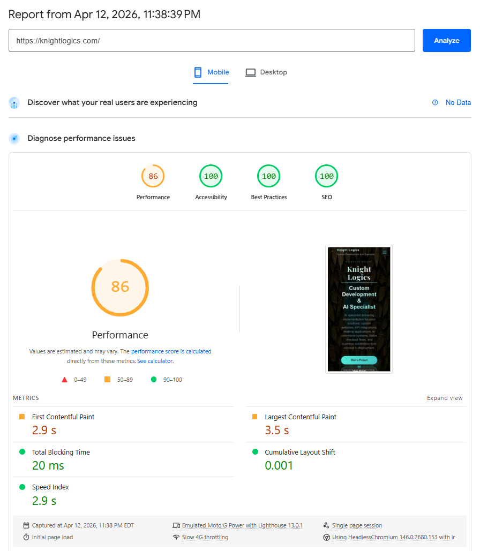
Task: Click the info icon beside No Data
Action: [434, 102]
